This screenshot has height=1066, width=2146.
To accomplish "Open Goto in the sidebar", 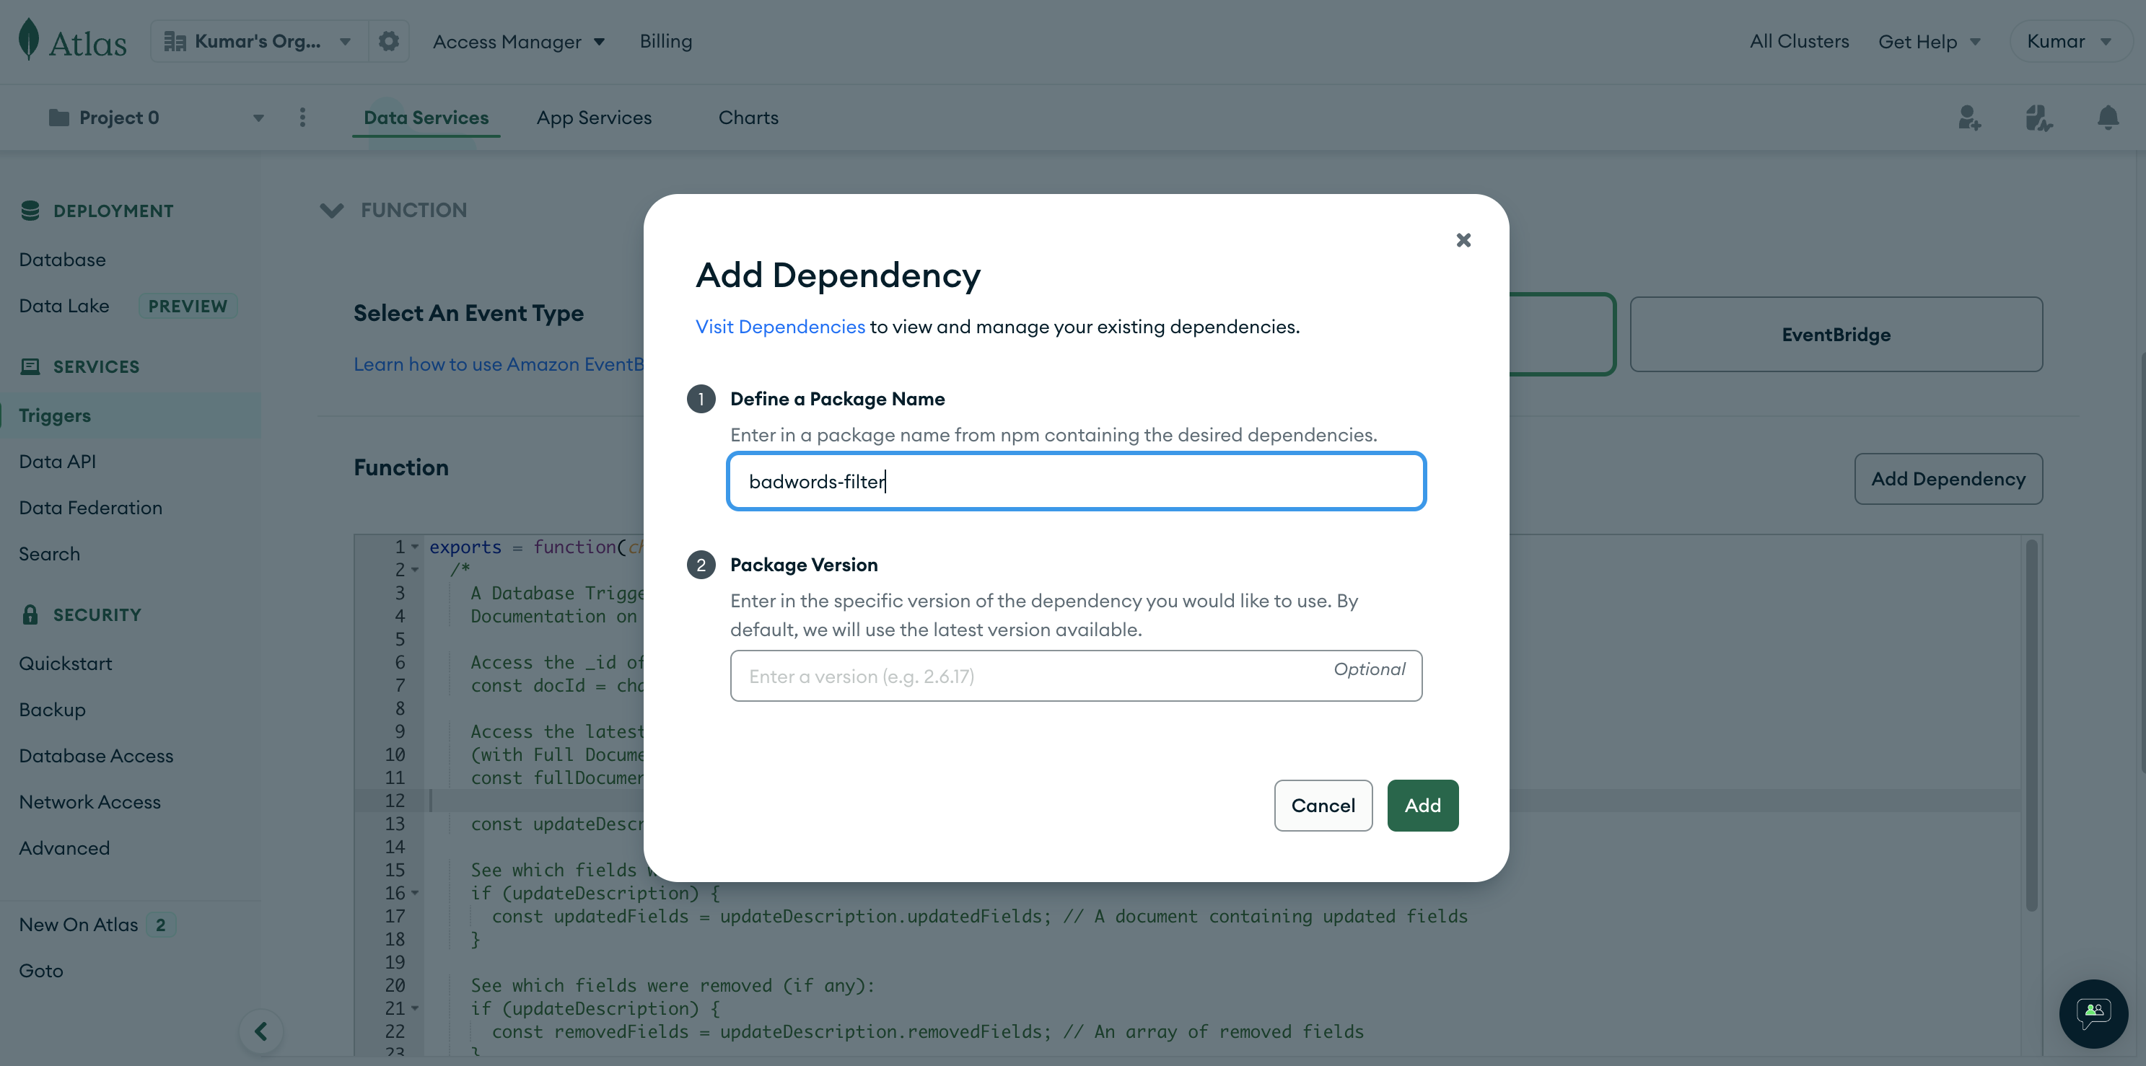I will coord(41,971).
